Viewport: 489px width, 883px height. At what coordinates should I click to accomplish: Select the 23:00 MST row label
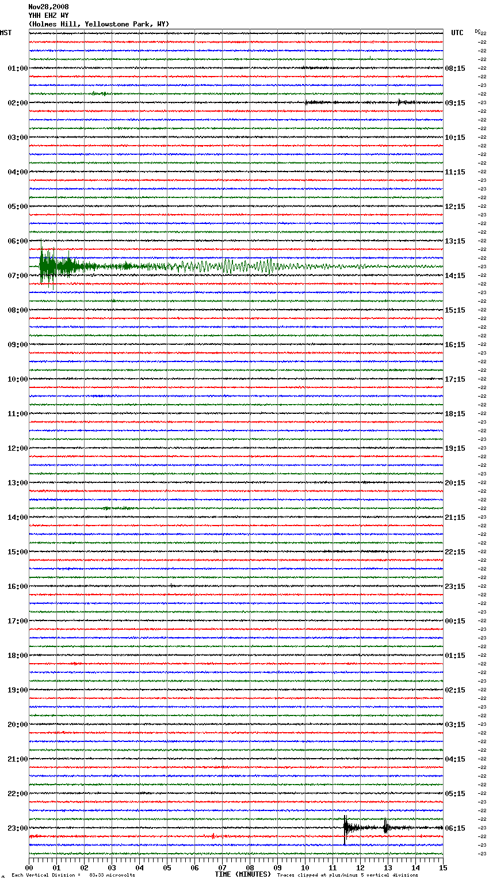click(x=18, y=828)
